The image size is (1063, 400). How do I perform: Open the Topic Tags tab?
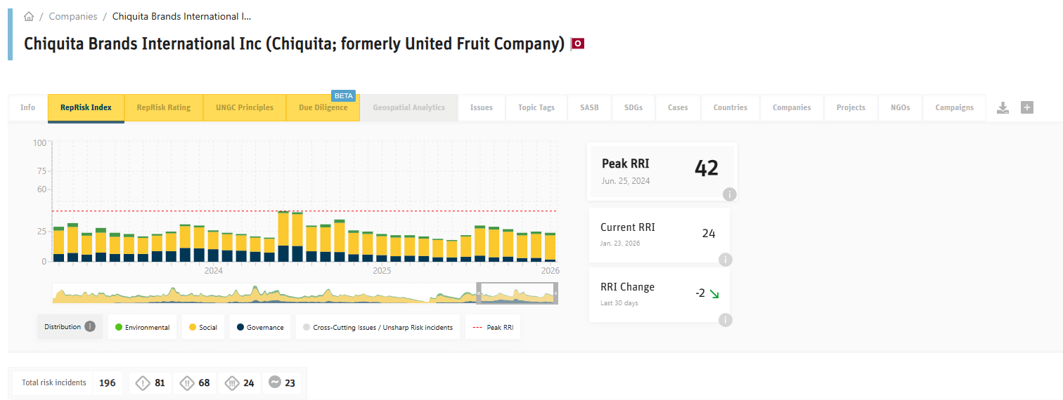click(536, 107)
